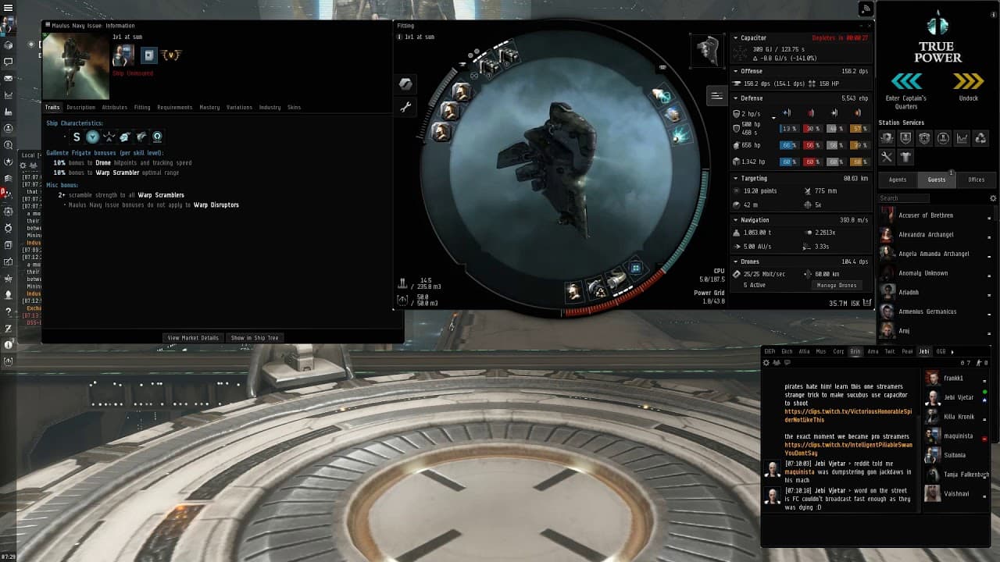Switch to the Offices tab

(977, 180)
